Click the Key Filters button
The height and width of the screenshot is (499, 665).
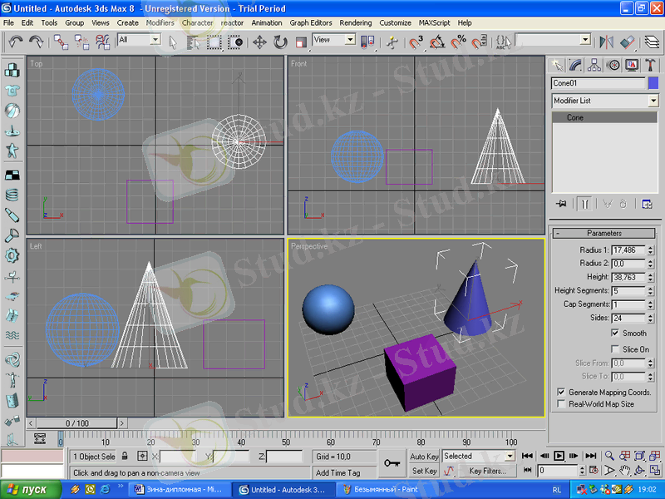click(x=486, y=471)
